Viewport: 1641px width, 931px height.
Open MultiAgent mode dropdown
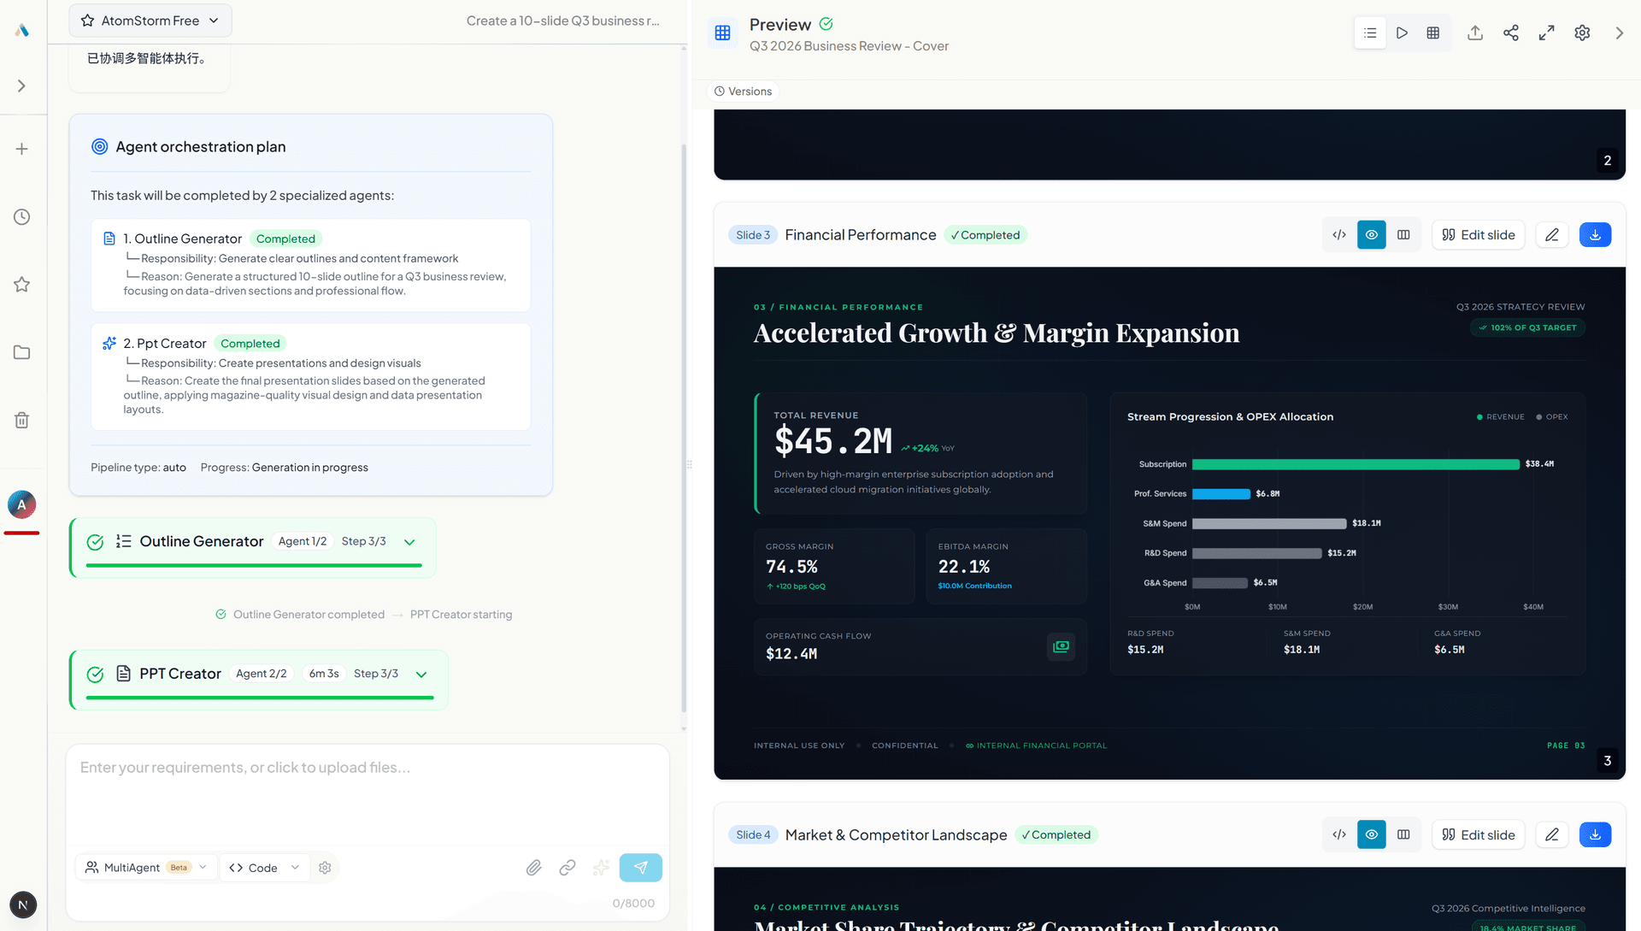click(146, 867)
